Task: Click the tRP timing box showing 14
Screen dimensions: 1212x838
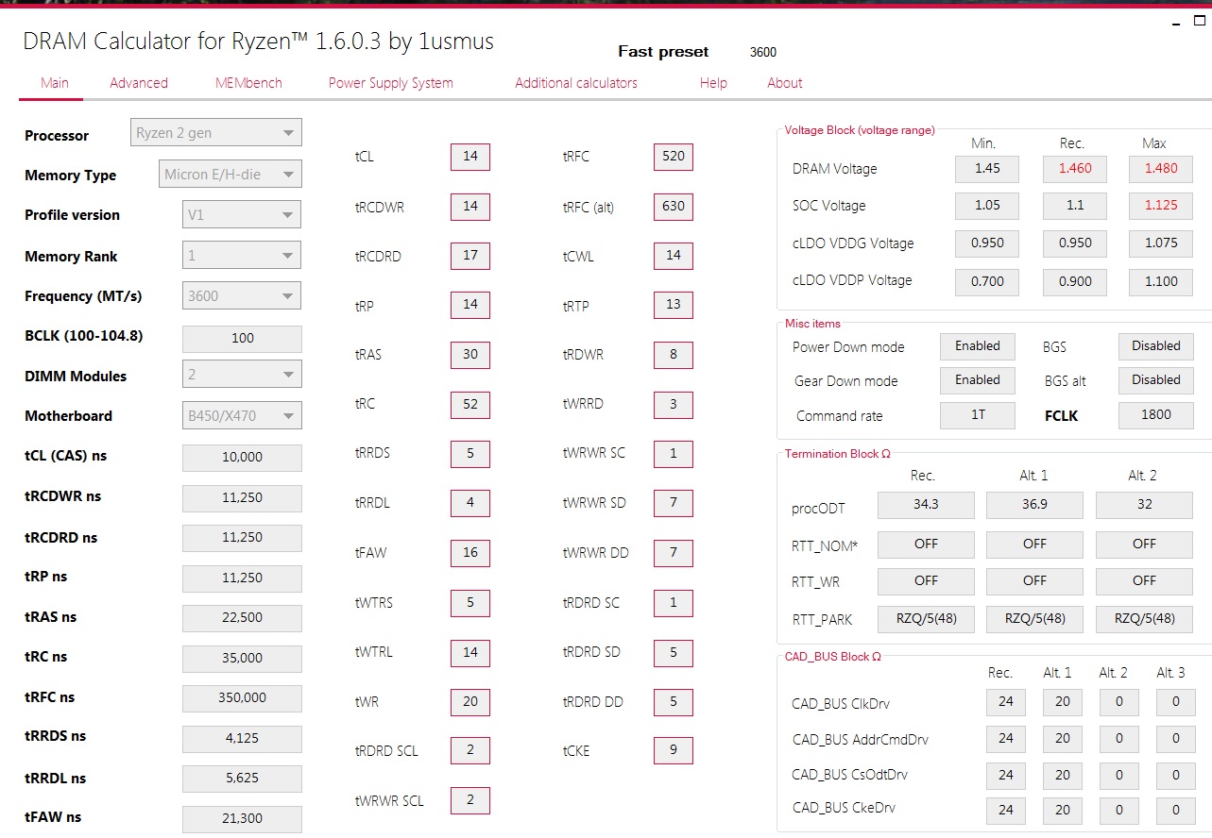Action: click(x=470, y=305)
